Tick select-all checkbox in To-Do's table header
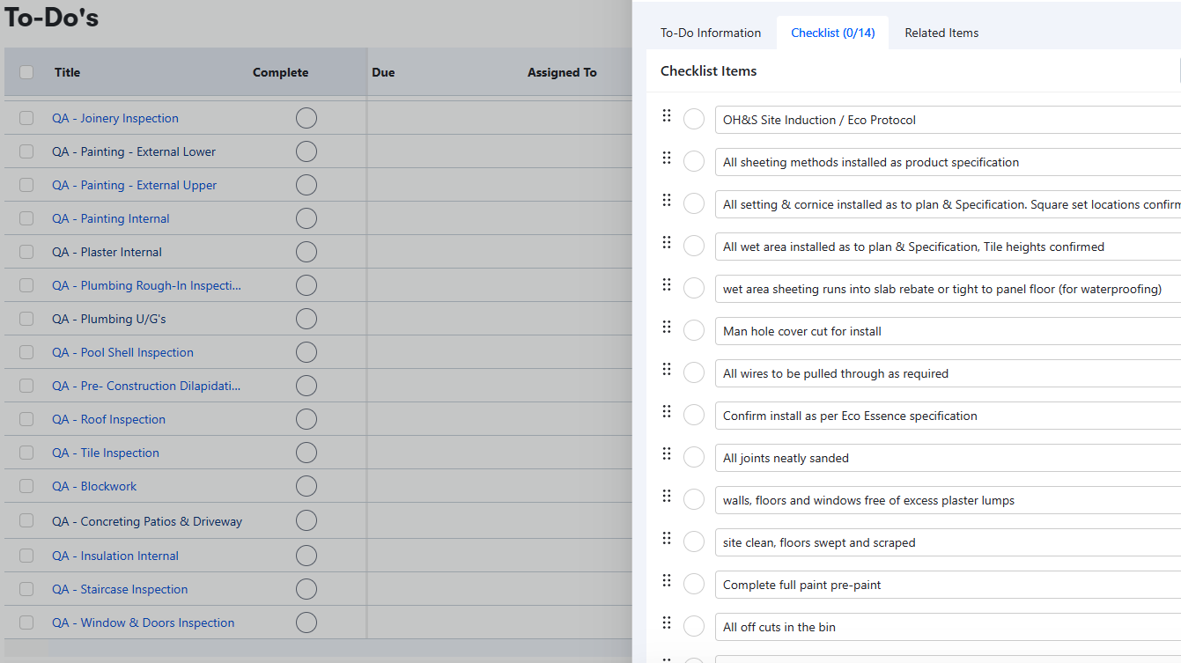 pos(26,72)
